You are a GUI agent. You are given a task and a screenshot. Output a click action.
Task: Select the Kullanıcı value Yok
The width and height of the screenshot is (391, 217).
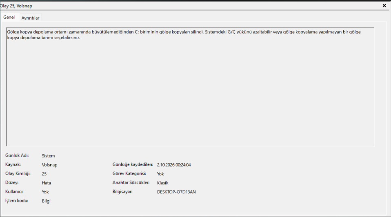[45, 192]
